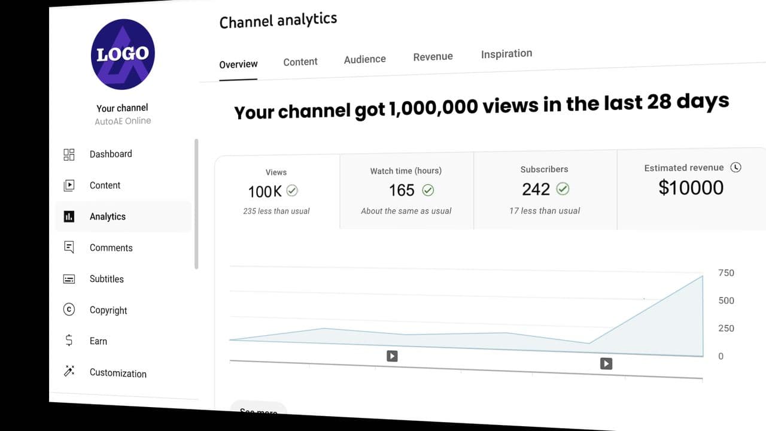Click the Analytics bar chart icon
The image size is (766, 431).
69,217
